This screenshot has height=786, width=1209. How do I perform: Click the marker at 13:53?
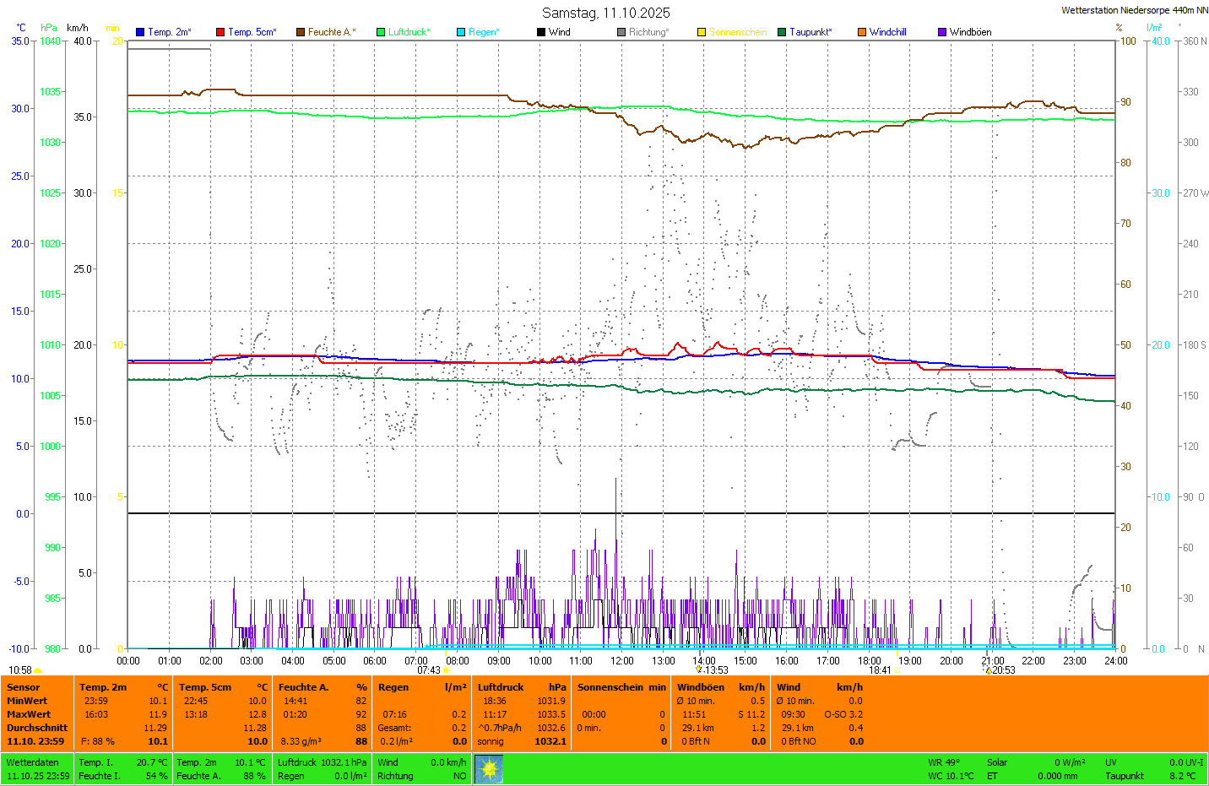pos(699,669)
